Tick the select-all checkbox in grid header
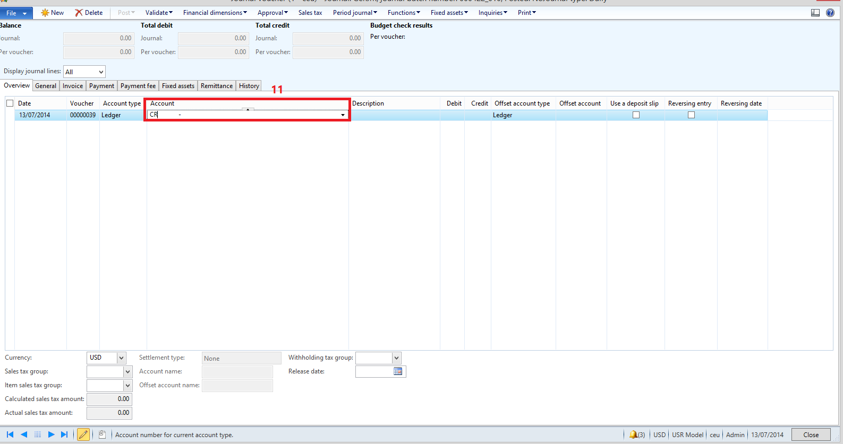The height and width of the screenshot is (444, 843). point(10,103)
